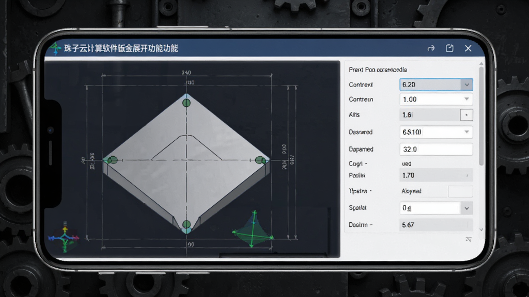Click the empty box beside Aloyred
The height and width of the screenshot is (297, 529).
coord(460,191)
